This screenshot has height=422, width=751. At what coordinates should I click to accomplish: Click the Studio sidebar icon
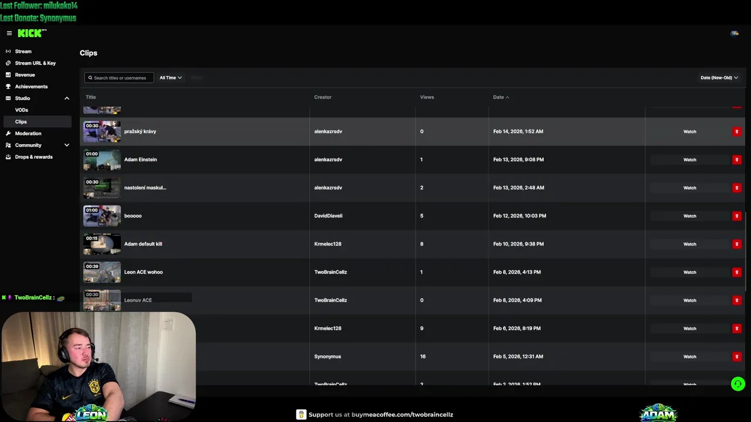pos(8,98)
